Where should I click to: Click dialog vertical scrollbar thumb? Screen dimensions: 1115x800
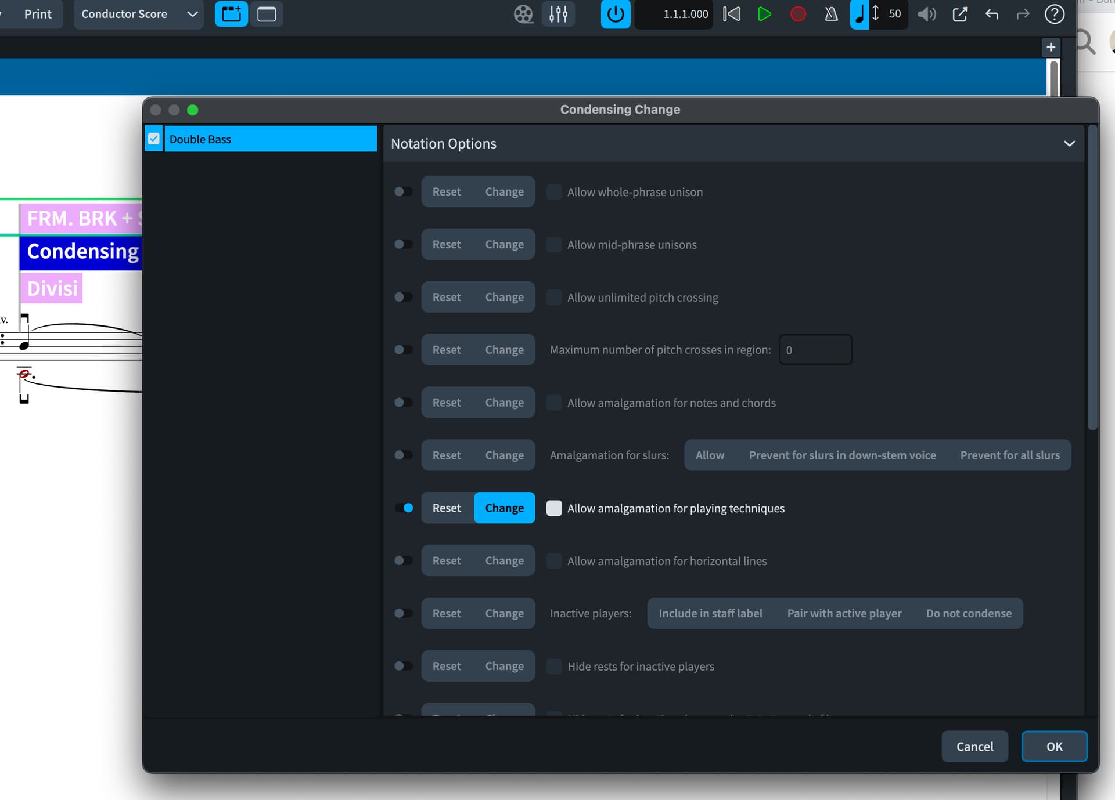tap(1092, 278)
